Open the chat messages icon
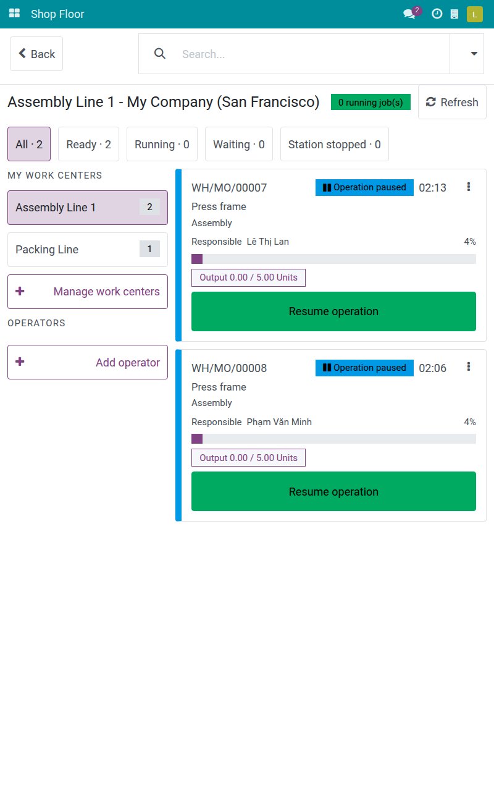The width and height of the screenshot is (494, 791). (x=409, y=14)
